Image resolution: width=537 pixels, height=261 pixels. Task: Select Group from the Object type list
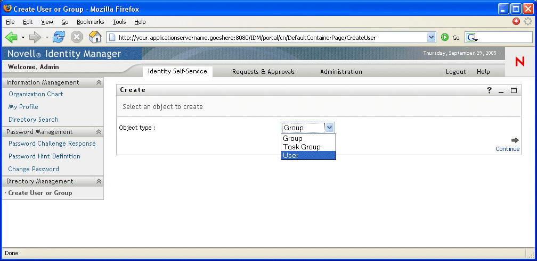tap(308, 138)
